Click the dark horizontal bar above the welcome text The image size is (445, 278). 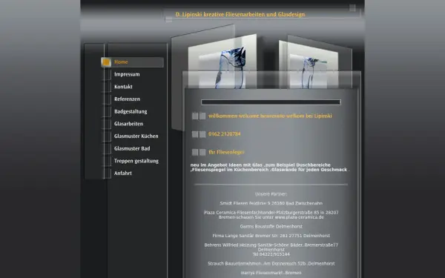pyautogui.click(x=271, y=102)
